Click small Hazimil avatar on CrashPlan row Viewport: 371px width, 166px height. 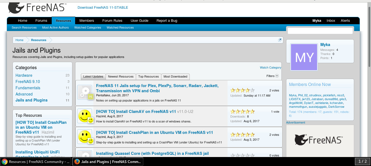tap(91, 141)
